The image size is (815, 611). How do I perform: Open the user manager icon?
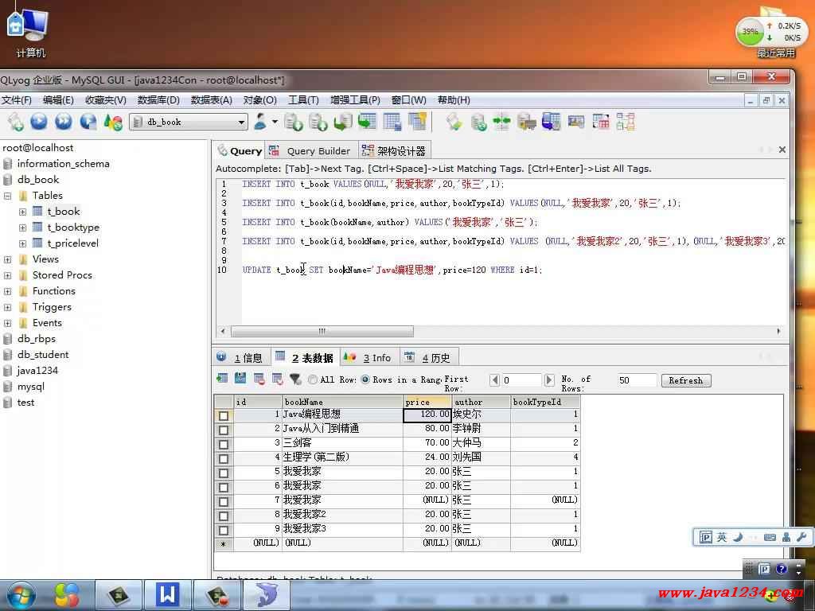260,122
